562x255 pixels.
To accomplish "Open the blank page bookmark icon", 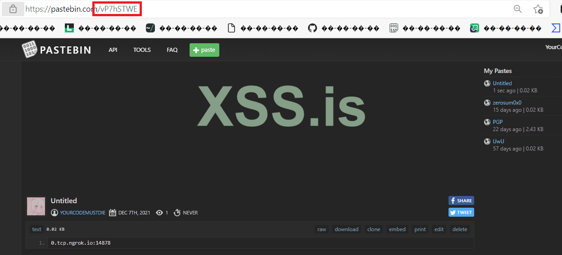I will pyautogui.click(x=231, y=28).
